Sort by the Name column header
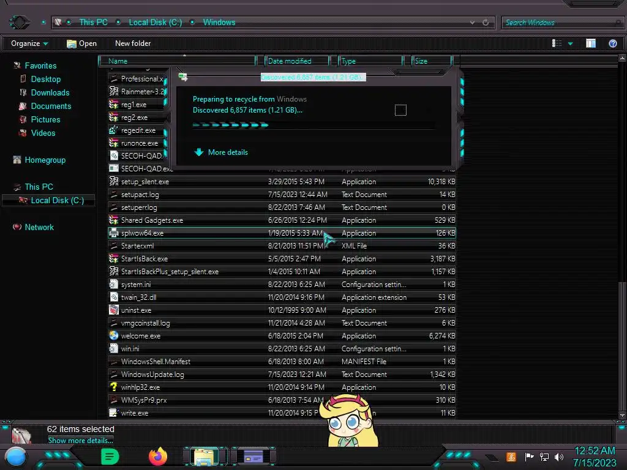The height and width of the screenshot is (470, 627). pyautogui.click(x=178, y=61)
